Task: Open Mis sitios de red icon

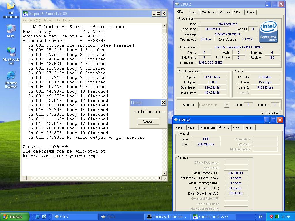Action: [11, 56]
